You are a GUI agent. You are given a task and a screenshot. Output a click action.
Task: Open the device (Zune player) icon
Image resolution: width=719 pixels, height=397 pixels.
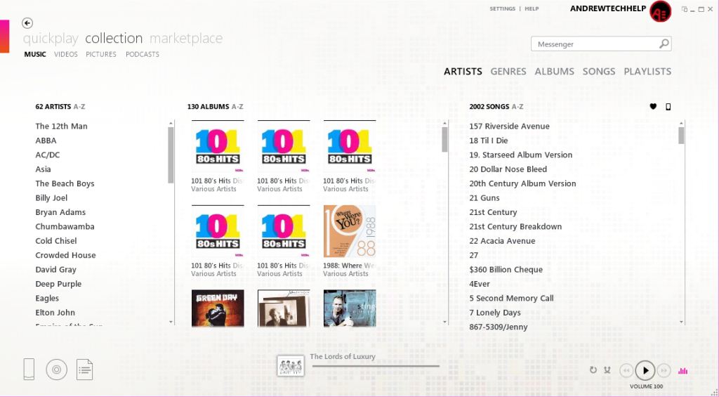pyautogui.click(x=29, y=369)
